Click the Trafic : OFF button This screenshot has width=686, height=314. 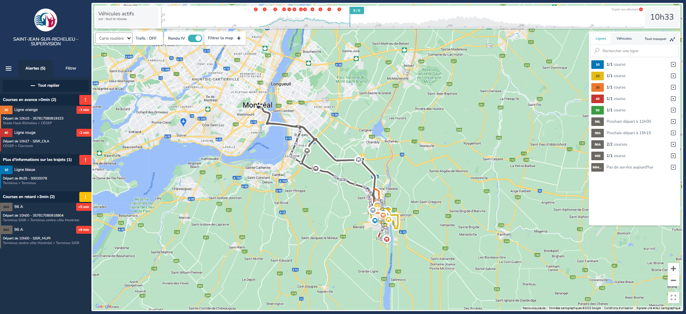146,38
